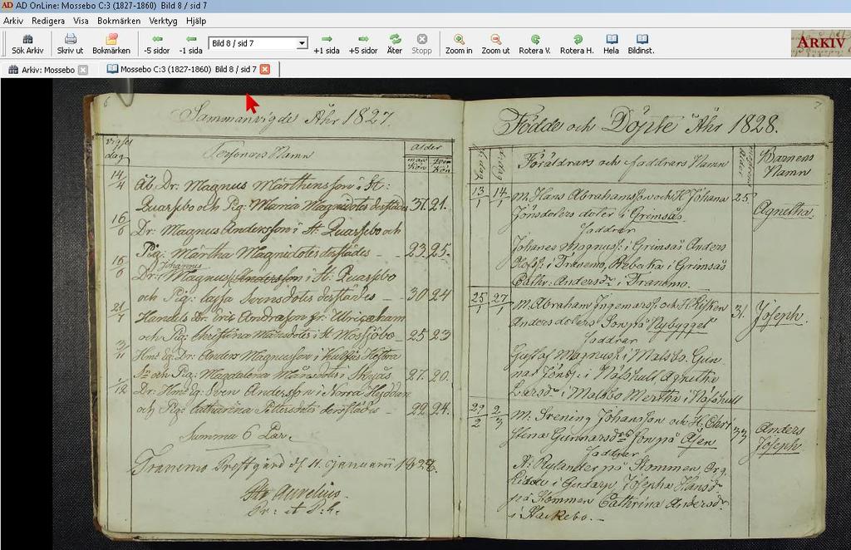This screenshot has height=550, width=851.
Task: Open the Verktyg menu
Action: coord(163,21)
